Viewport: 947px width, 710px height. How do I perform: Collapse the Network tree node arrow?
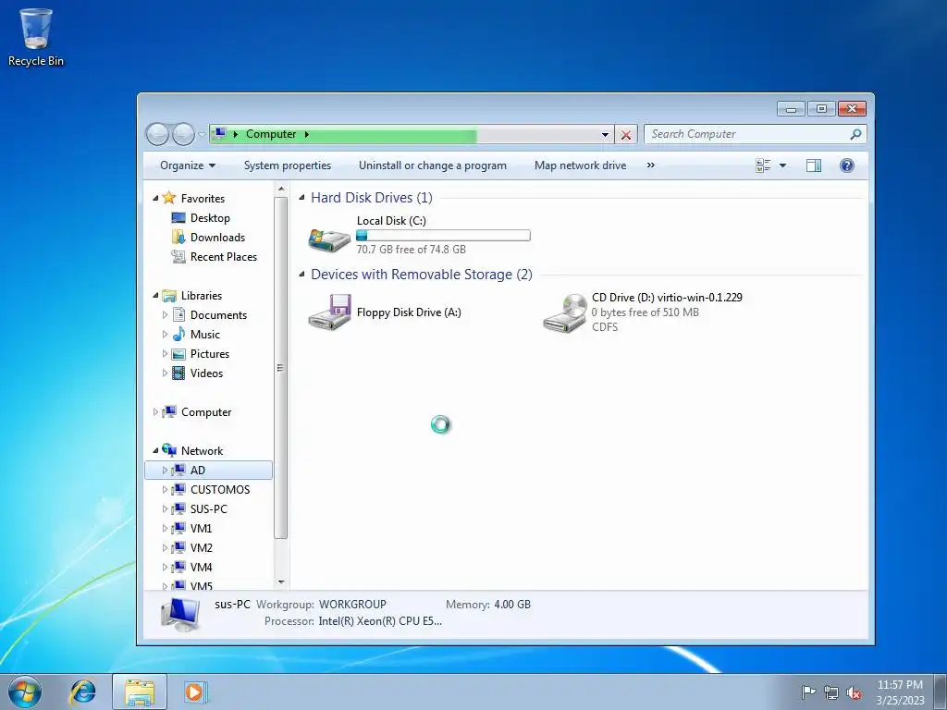coord(155,450)
